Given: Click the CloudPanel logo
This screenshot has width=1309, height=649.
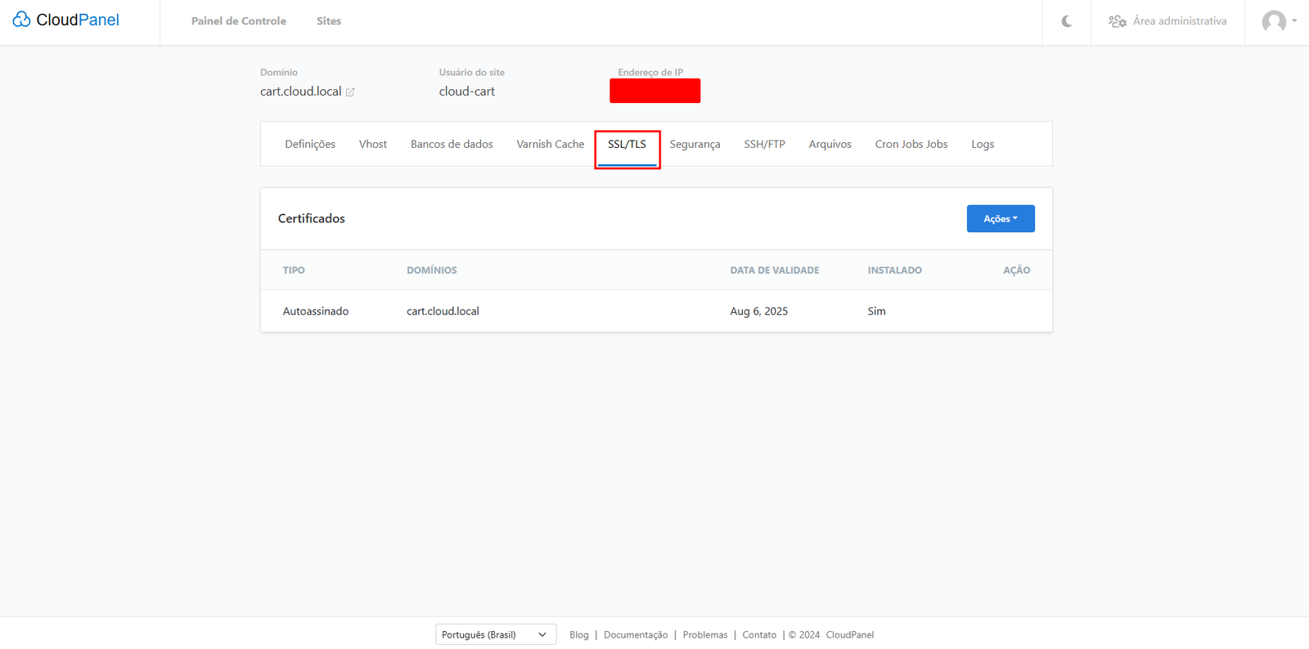Looking at the screenshot, I should click(66, 20).
